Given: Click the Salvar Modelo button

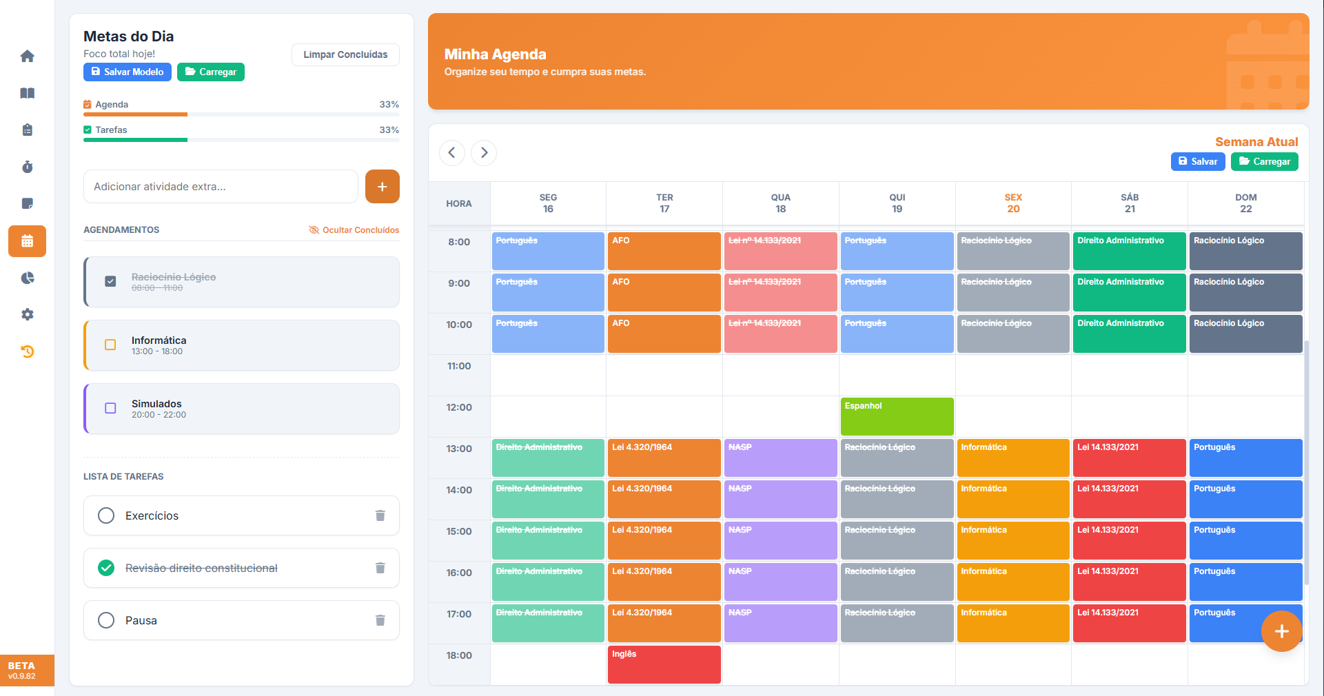Looking at the screenshot, I should [128, 72].
